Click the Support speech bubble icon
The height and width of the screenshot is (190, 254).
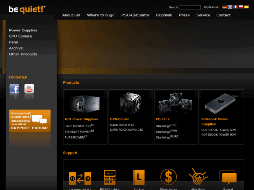(x=228, y=177)
